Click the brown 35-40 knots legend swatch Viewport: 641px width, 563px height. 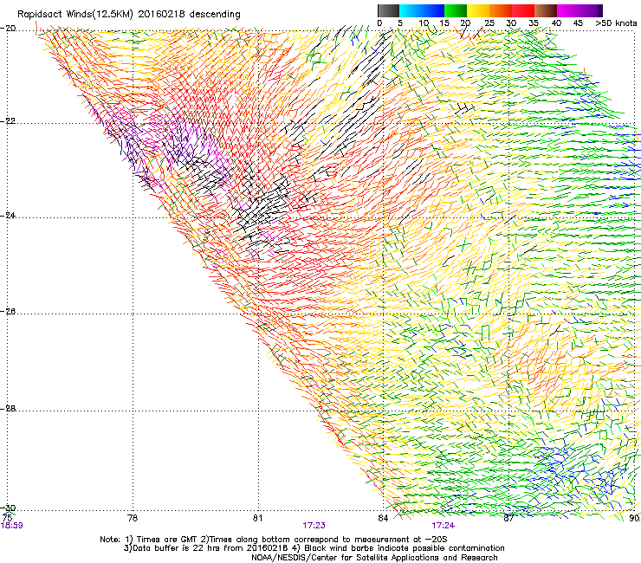point(546,10)
